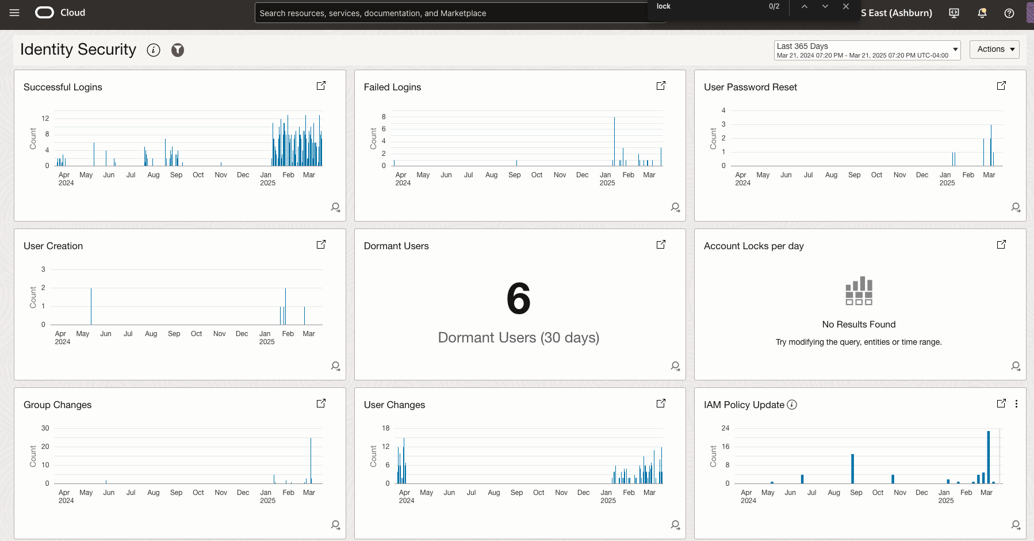Screen dimensions: 1034x541
Task: Click the next match arrow in the find bar
Action: [x=825, y=6]
